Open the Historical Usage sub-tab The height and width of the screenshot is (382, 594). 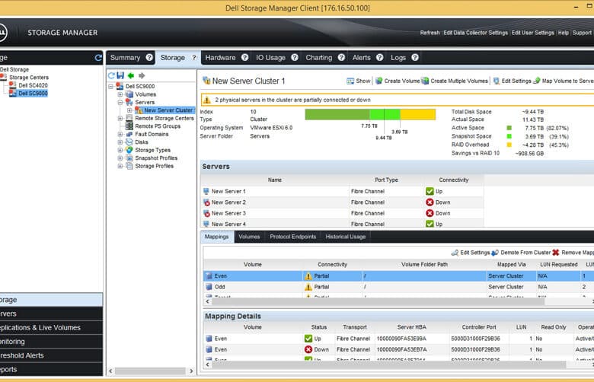(x=346, y=237)
